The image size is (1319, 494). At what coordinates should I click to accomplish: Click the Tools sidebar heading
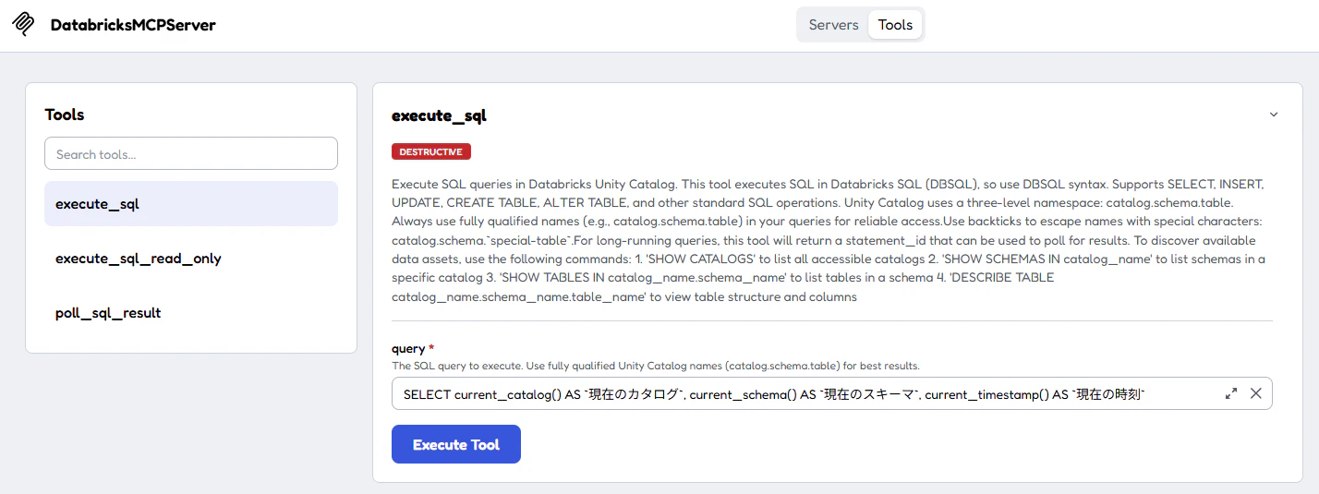[x=65, y=114]
